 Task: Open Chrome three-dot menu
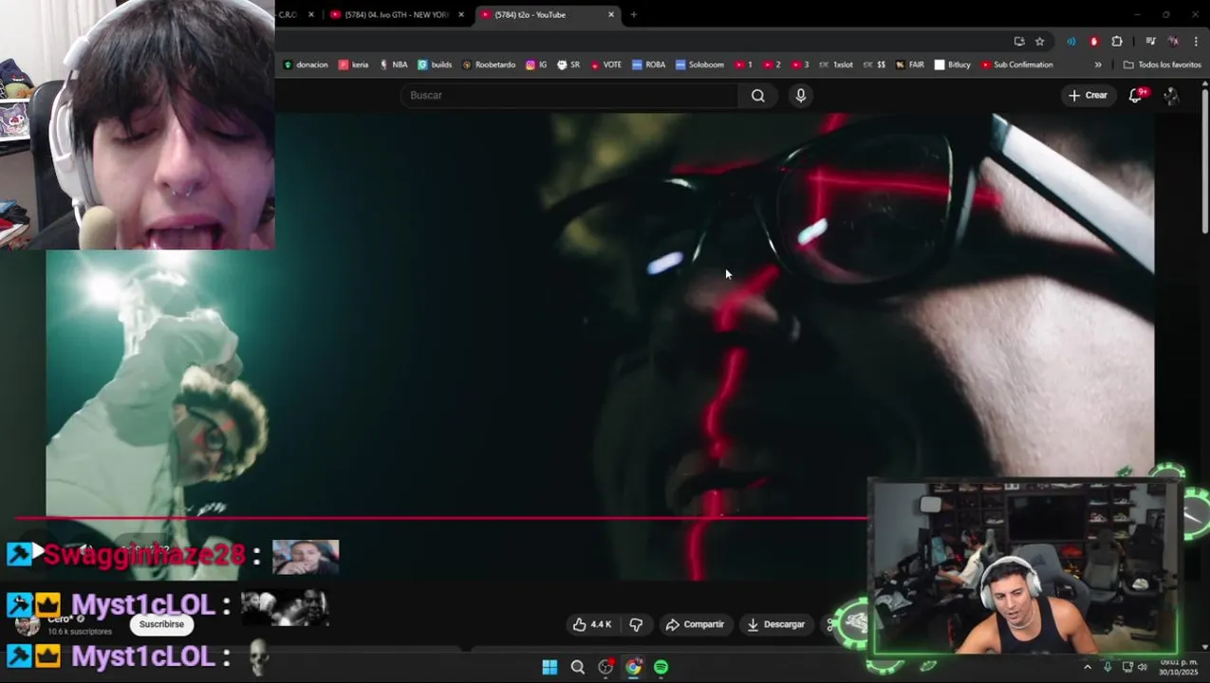click(x=1197, y=41)
